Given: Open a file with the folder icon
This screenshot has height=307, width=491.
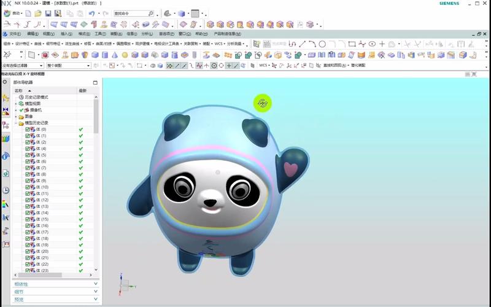Looking at the screenshot, I should (x=38, y=13).
